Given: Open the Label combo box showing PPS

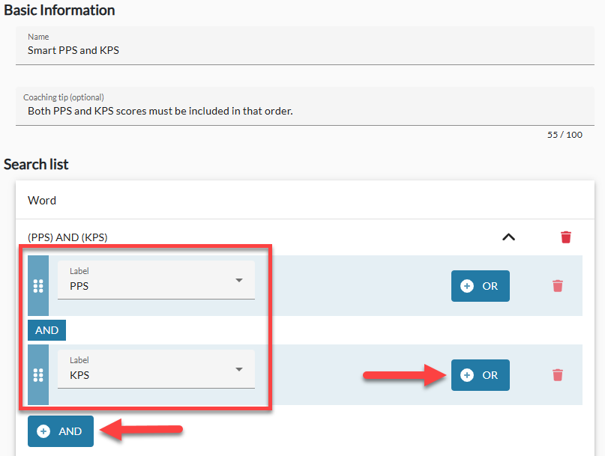Looking at the screenshot, I should [156, 280].
